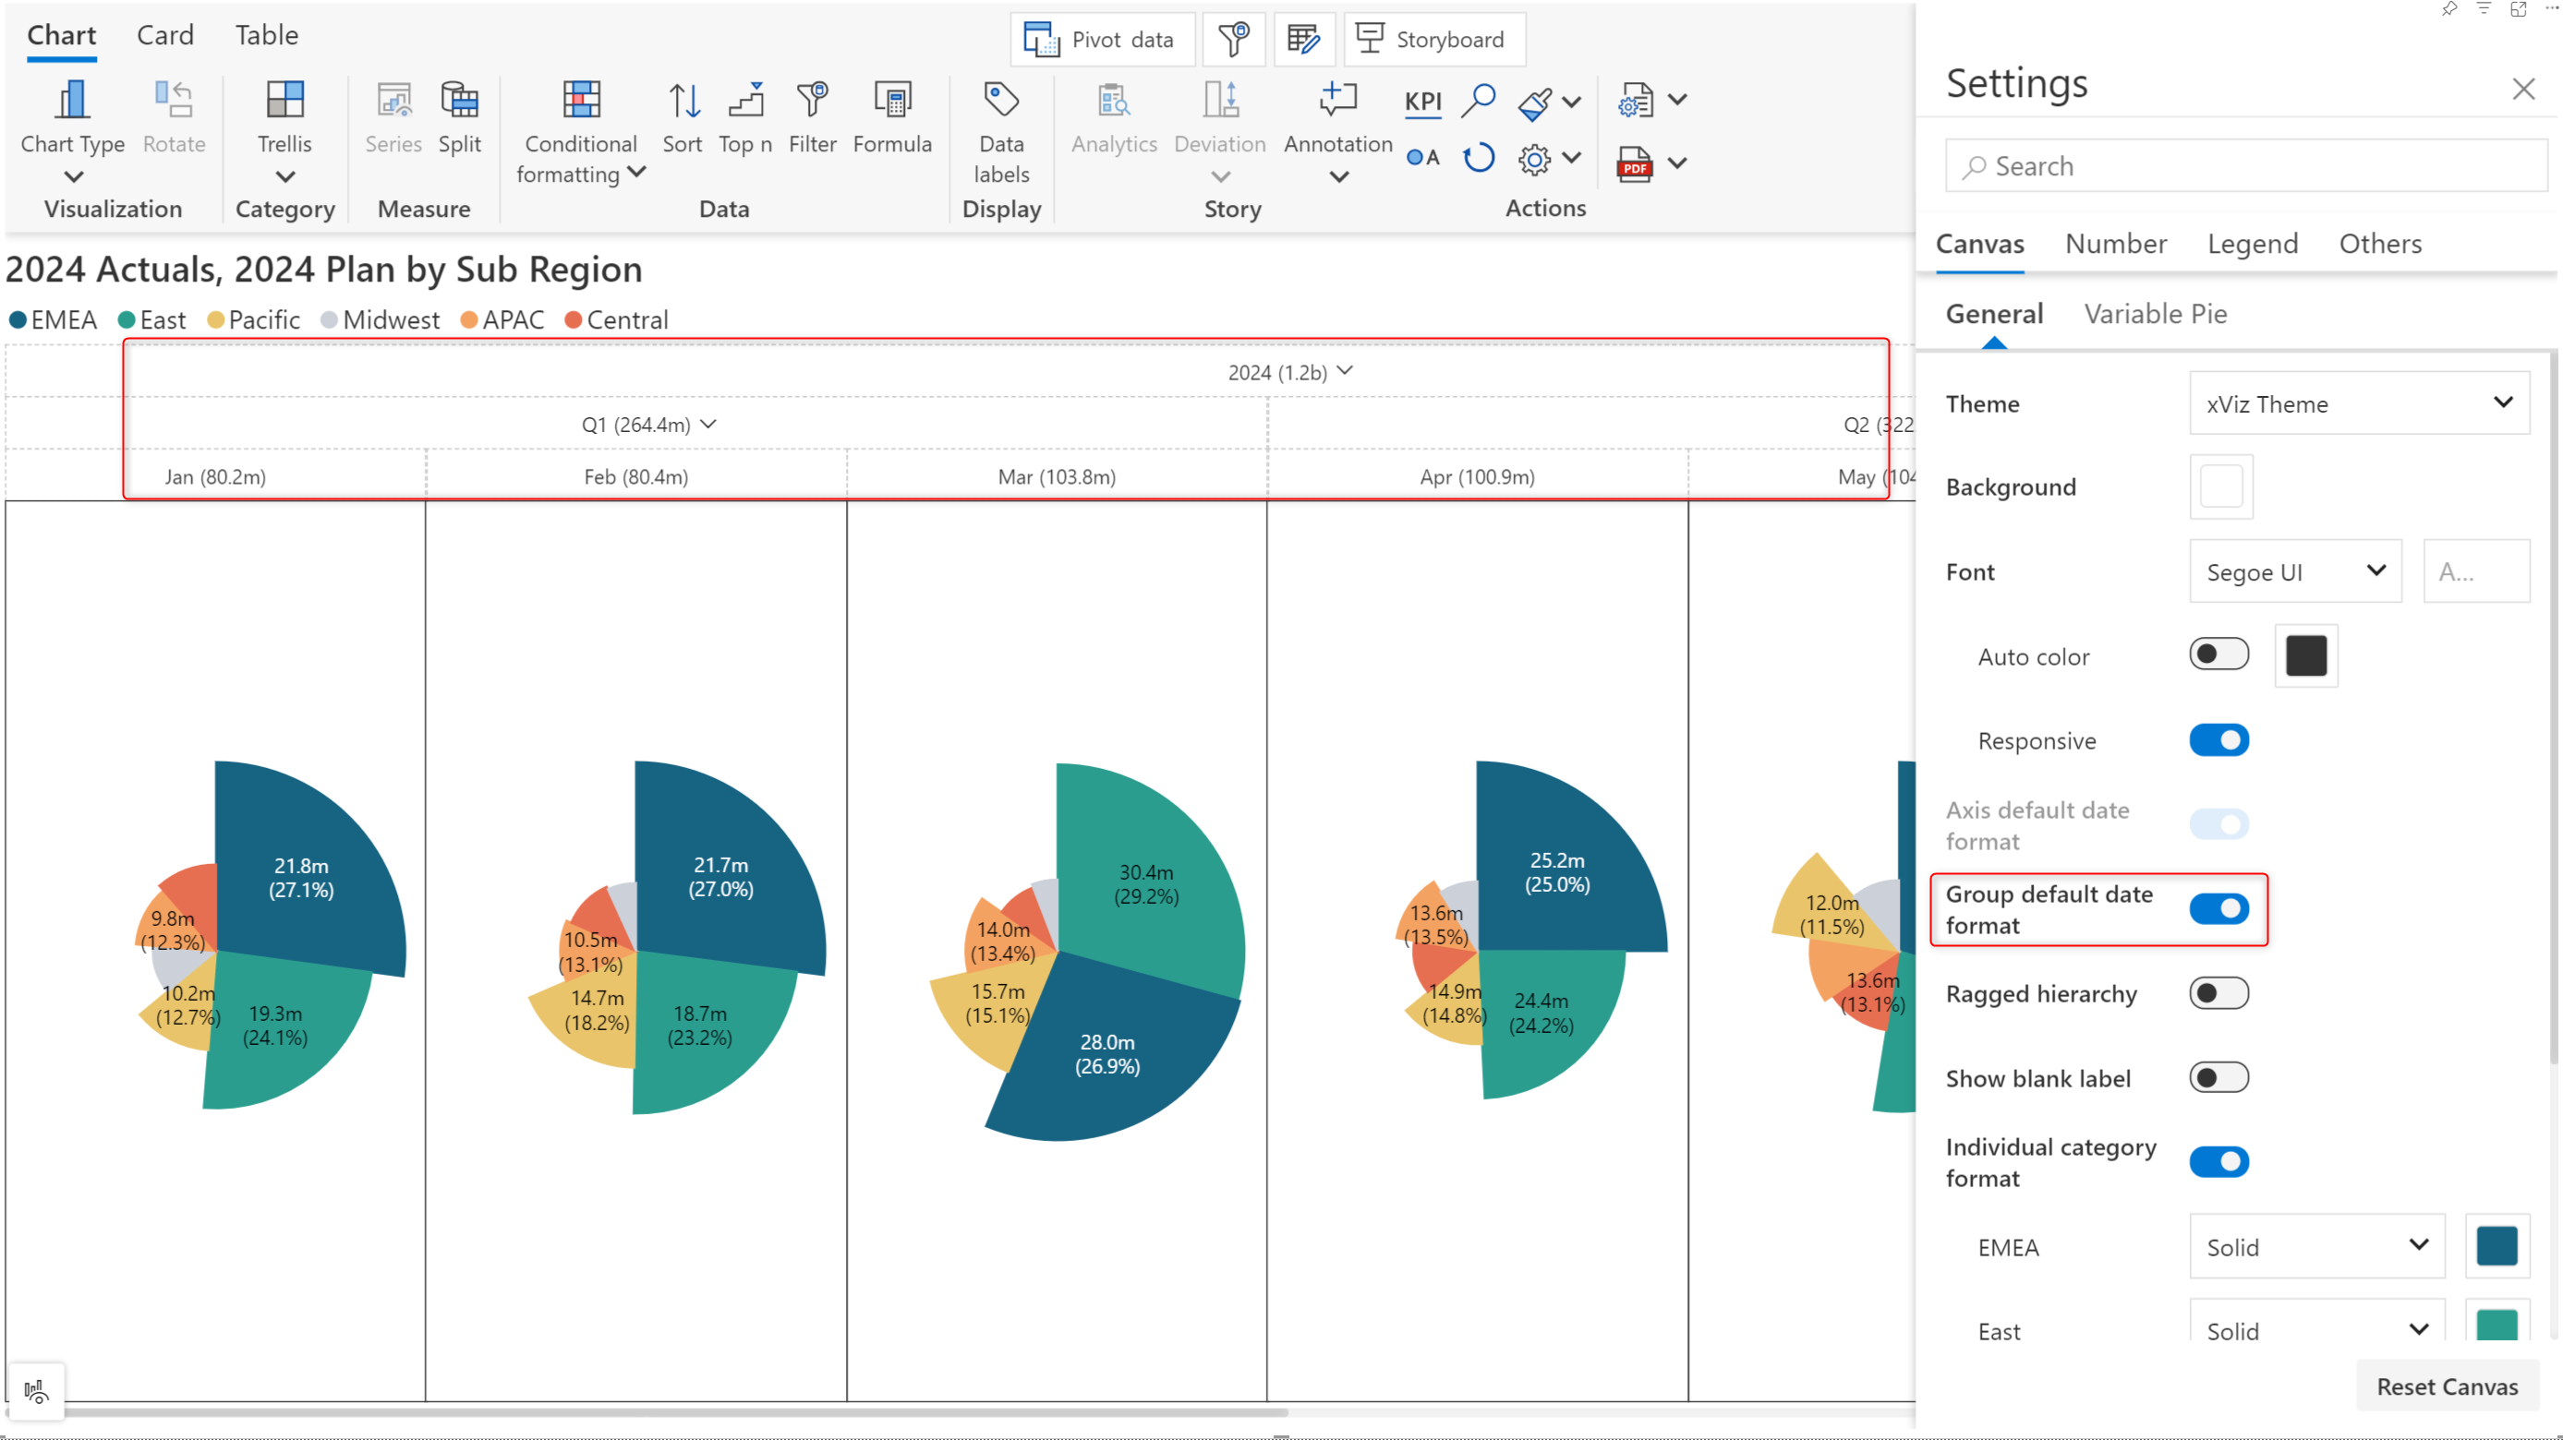Viewport: 2563px width, 1440px height.
Task: Click the paint brush format icon
Action: point(1534,102)
